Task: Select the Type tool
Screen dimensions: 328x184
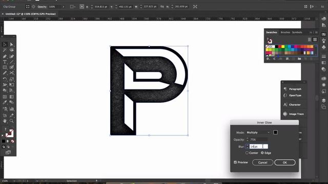Action: click(5, 62)
